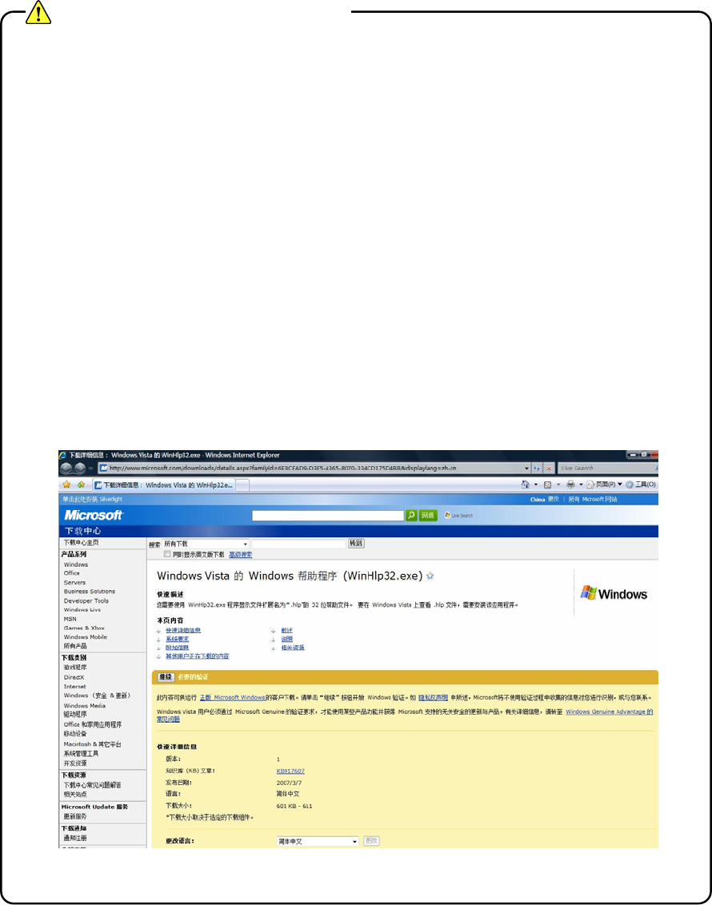Select Games & Xbox in sidebar
The width and height of the screenshot is (712, 905).
coord(84,628)
